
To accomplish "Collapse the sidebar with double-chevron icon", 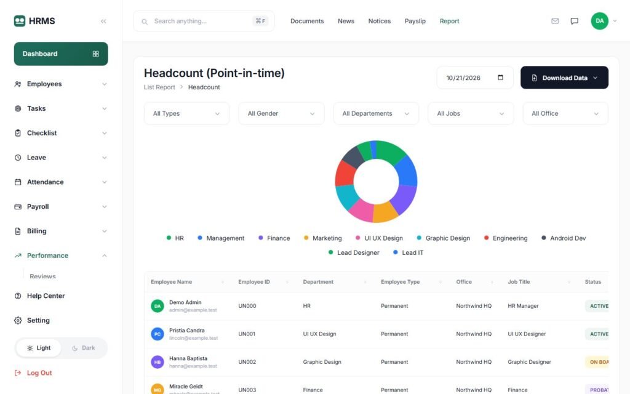I will point(103,22).
